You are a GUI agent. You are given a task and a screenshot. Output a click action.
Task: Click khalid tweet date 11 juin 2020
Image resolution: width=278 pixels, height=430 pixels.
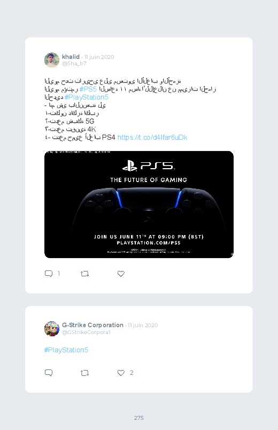[x=99, y=57]
